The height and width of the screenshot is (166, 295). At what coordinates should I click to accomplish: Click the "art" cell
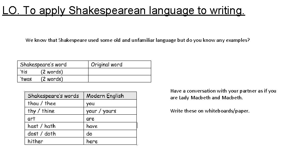(54, 118)
